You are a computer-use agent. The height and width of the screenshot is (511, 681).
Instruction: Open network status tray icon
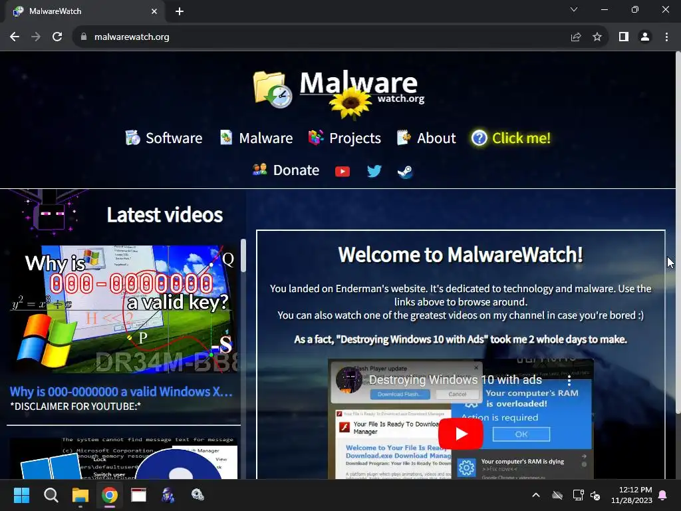[x=578, y=495]
